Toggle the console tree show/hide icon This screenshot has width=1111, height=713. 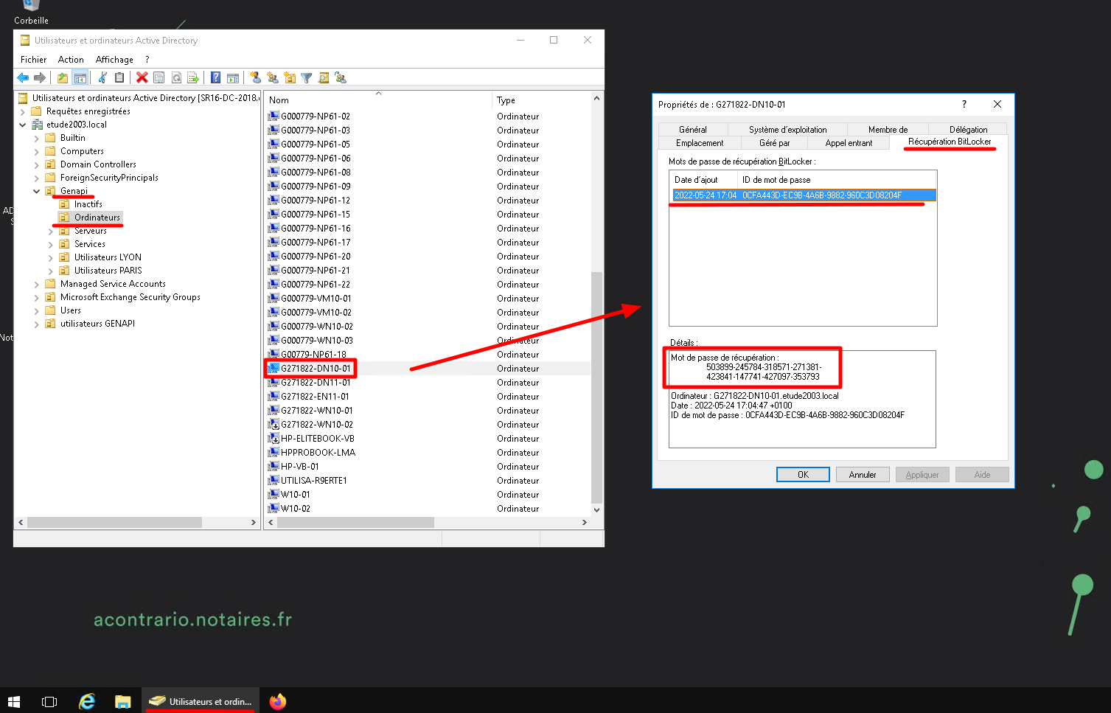[x=80, y=77]
